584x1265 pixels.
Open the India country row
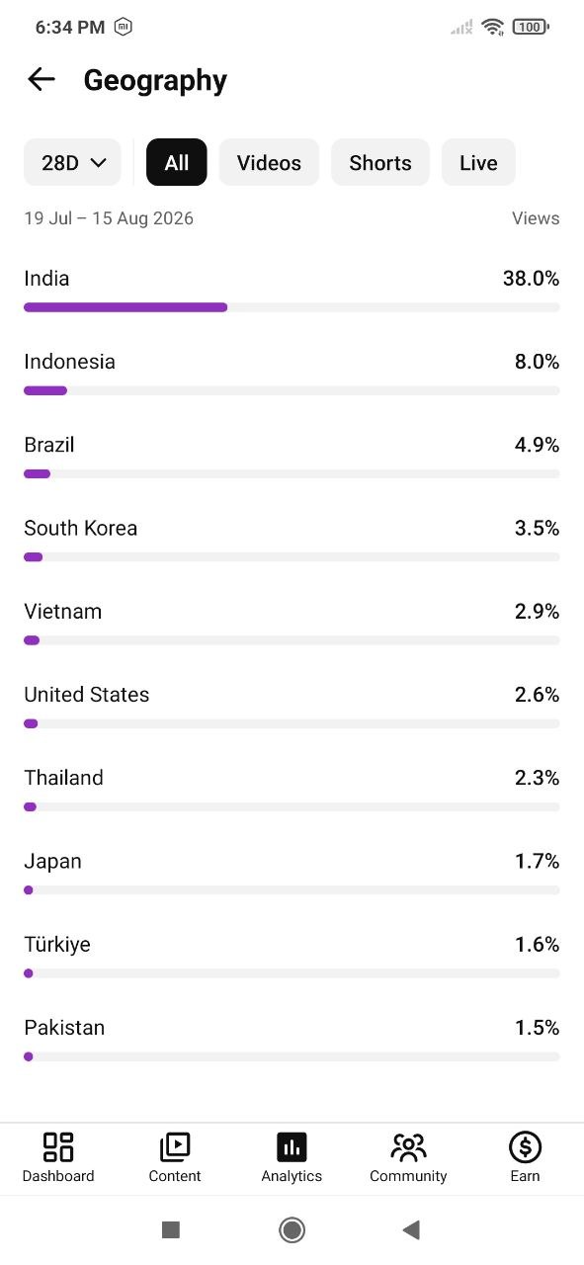tap(292, 290)
